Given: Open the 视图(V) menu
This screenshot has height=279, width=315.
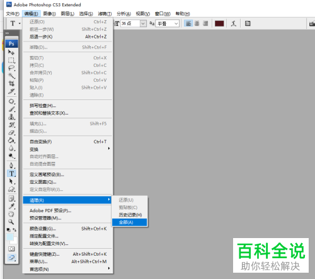Looking at the screenshot, I should [x=143, y=14].
